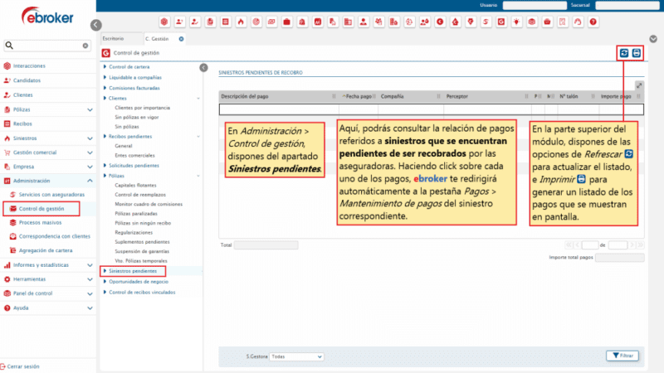Click the Imprimir icon to print the list
664x373 pixels.
637,53
